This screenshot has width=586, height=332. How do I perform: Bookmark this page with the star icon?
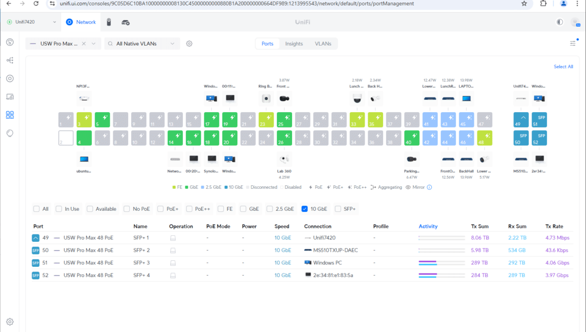pos(524,4)
